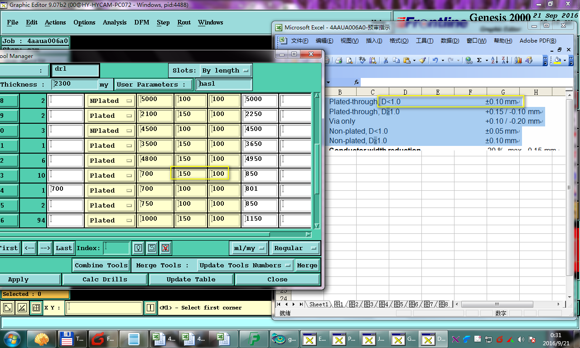Select Excel cell 'Via only'
Image resolution: width=580 pixels, height=348 pixels.
[342, 121]
